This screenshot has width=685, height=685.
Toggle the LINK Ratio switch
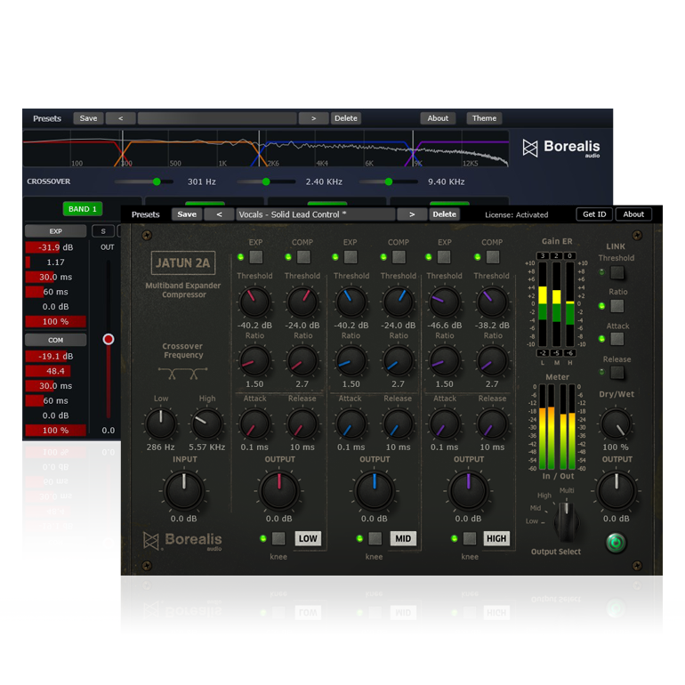(617, 306)
